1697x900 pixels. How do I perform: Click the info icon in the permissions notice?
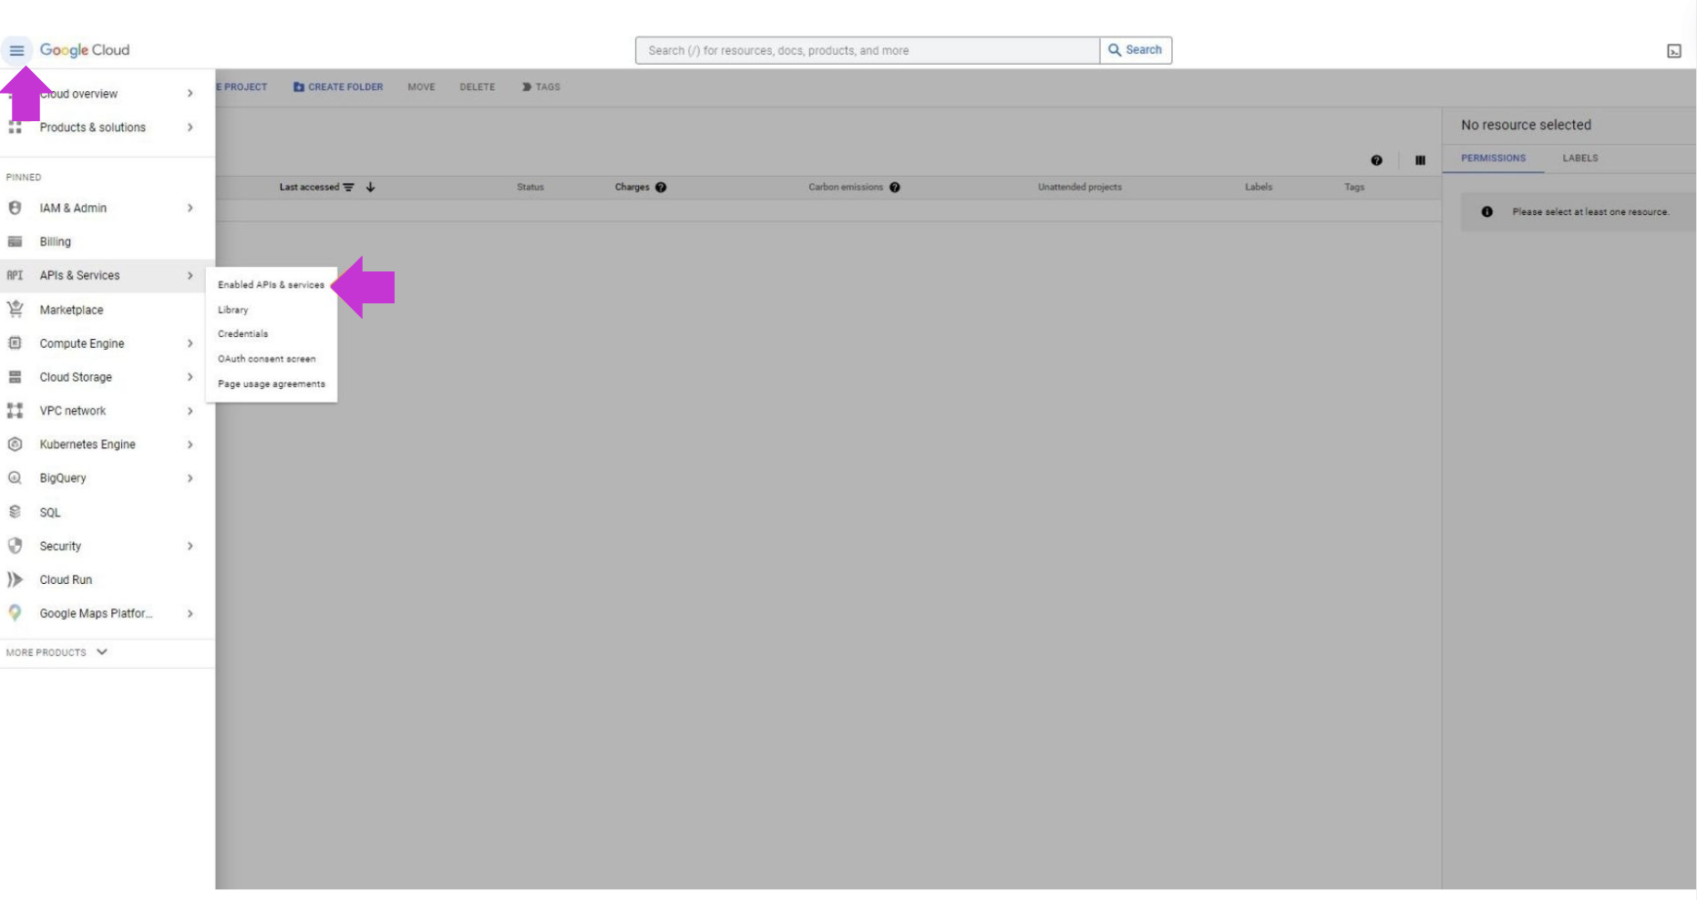1486,211
